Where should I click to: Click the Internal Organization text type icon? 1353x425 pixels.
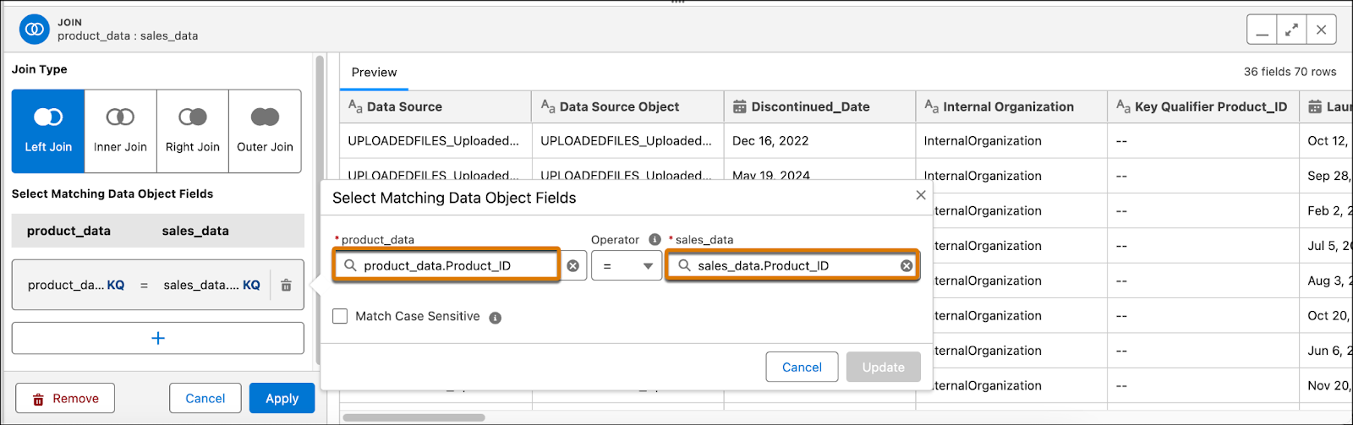(x=931, y=106)
